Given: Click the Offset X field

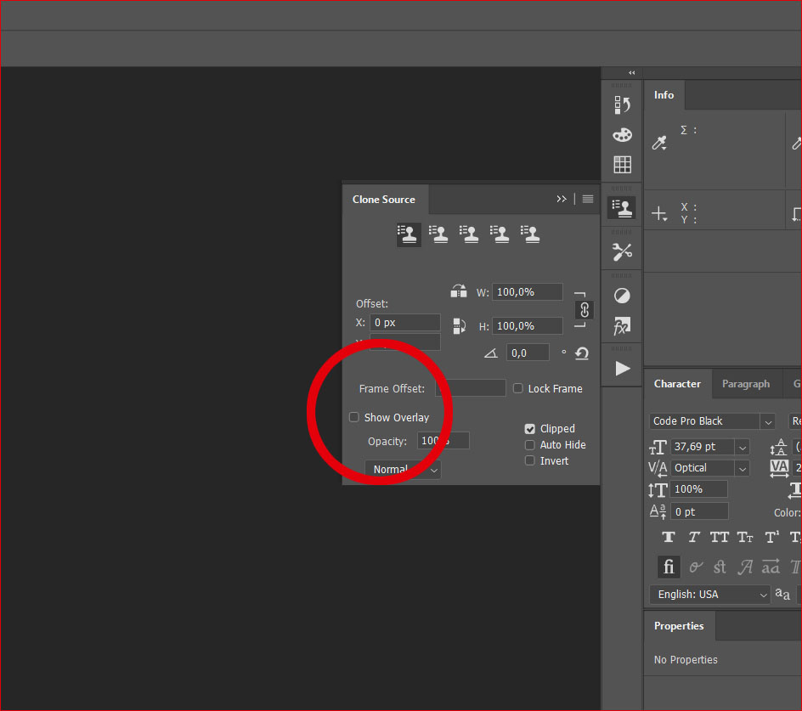Looking at the screenshot, I should point(405,323).
